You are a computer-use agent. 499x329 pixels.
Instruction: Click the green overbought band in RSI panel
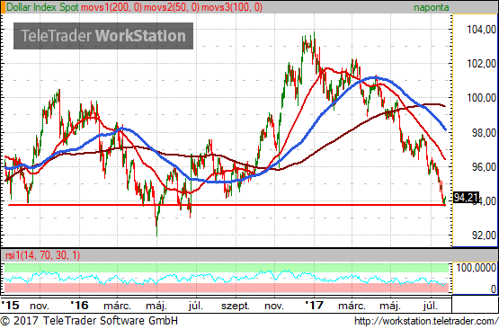227,268
